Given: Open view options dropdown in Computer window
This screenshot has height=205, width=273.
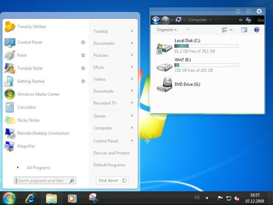Looking at the screenshot, I should coord(231,30).
